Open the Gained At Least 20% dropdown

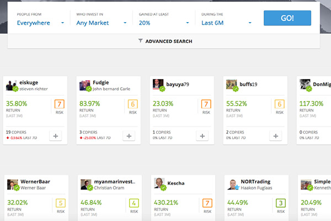(164, 23)
